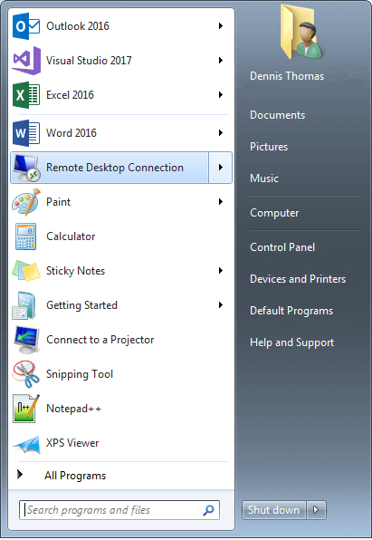Image resolution: width=372 pixels, height=540 pixels.
Task: Open Control Panel
Action: click(282, 247)
